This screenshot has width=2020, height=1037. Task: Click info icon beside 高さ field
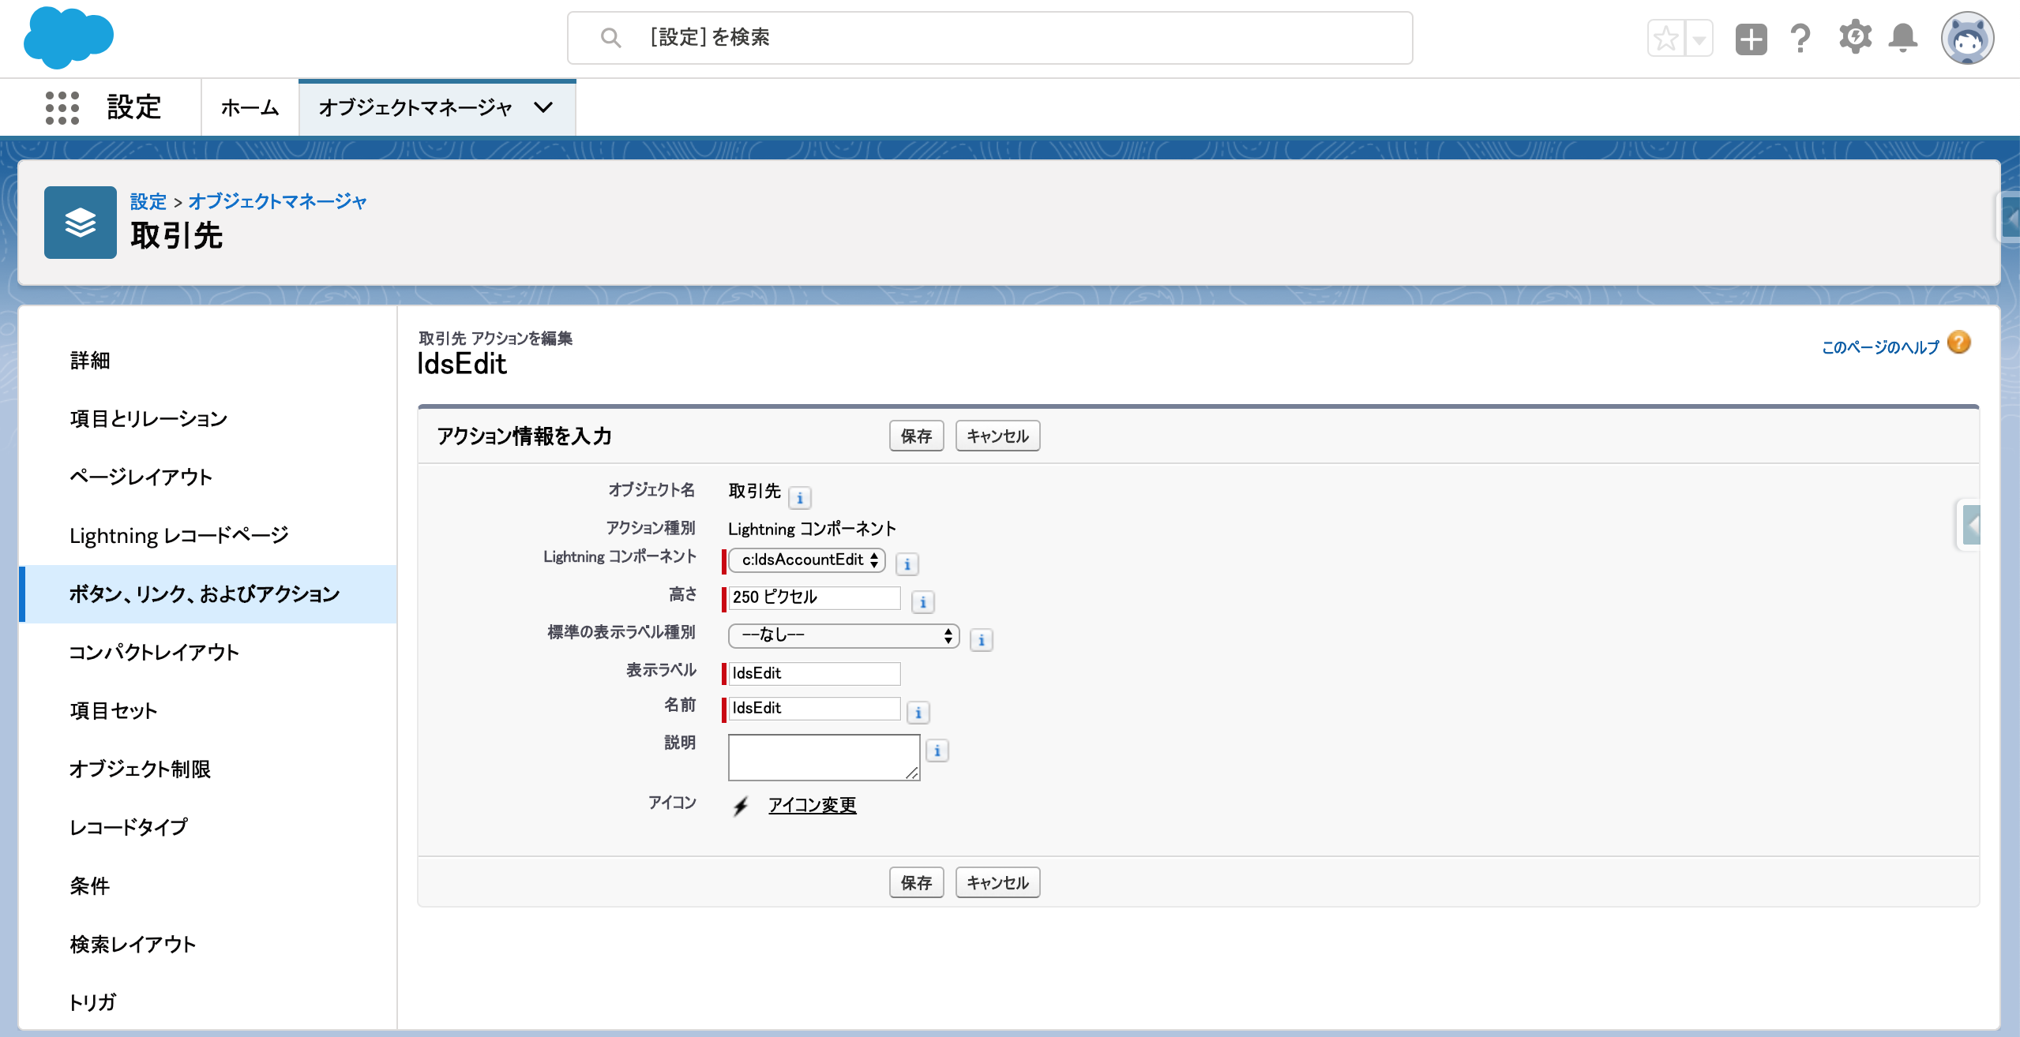(923, 602)
